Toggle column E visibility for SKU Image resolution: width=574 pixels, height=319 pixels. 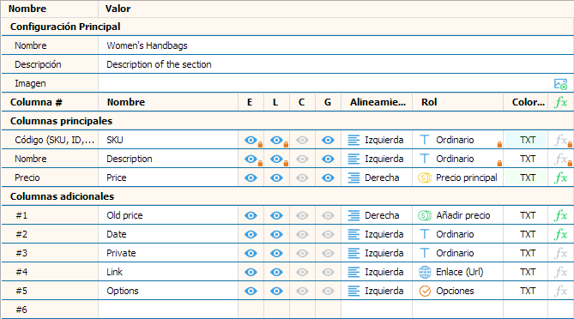click(251, 140)
